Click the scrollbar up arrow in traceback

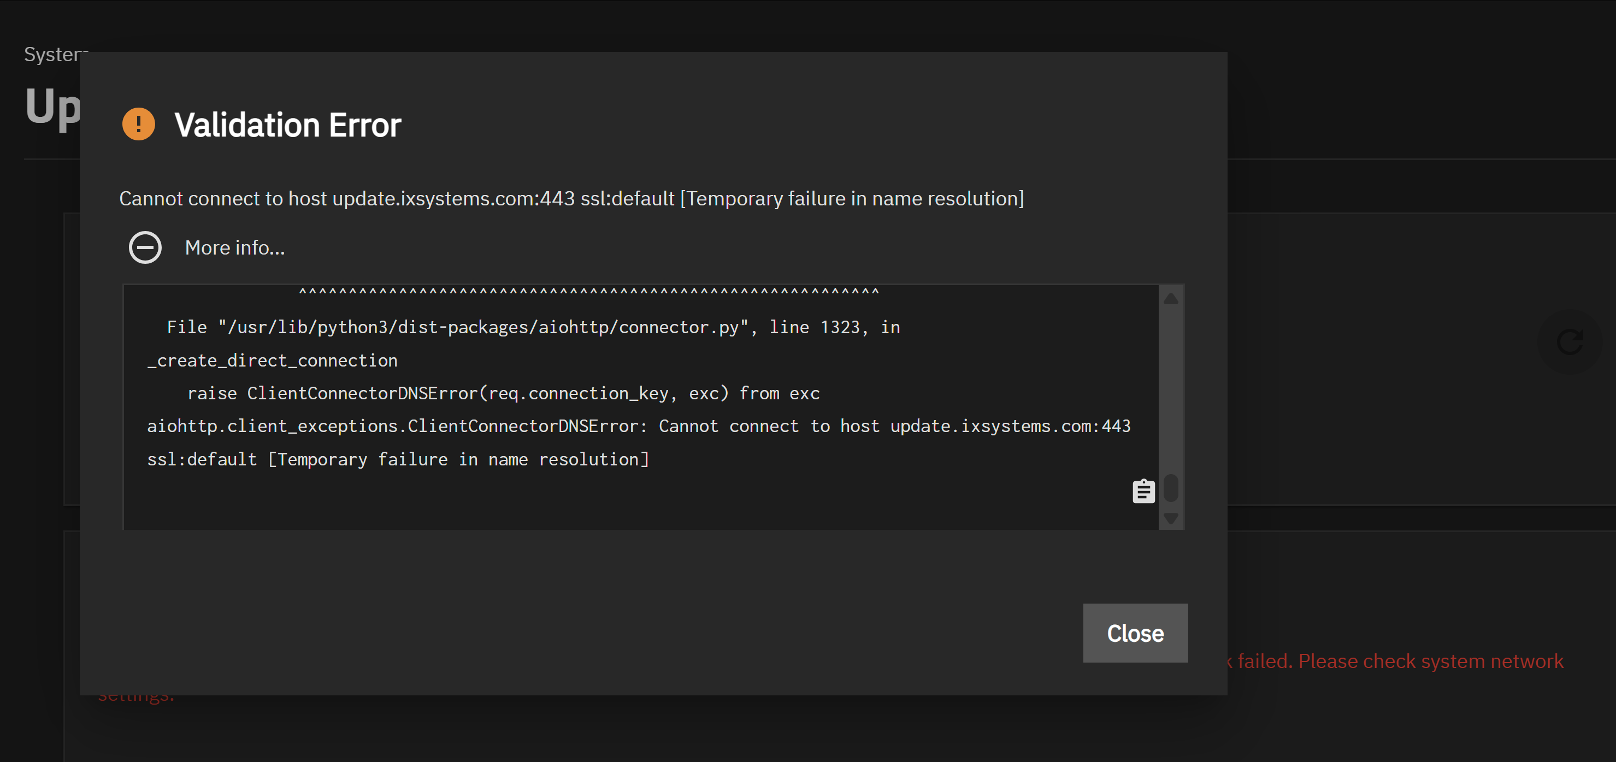pyautogui.click(x=1171, y=299)
